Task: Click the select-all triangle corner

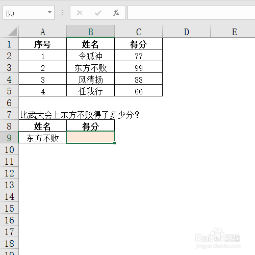Action: [x=13, y=32]
